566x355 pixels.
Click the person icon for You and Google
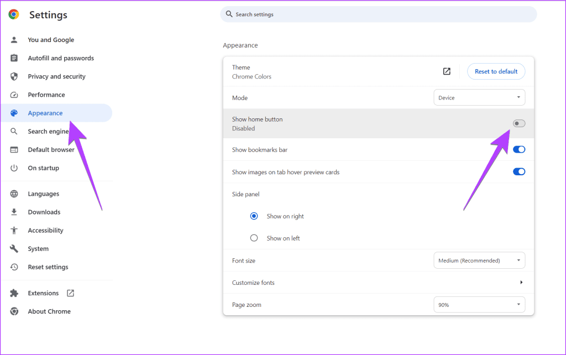(14, 40)
